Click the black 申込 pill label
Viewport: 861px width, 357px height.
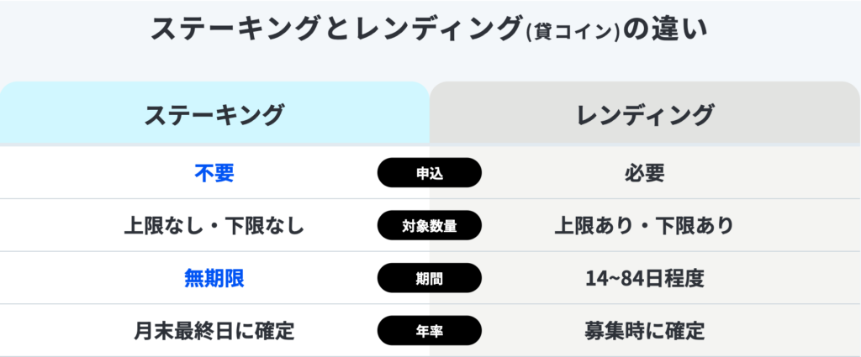point(429,173)
